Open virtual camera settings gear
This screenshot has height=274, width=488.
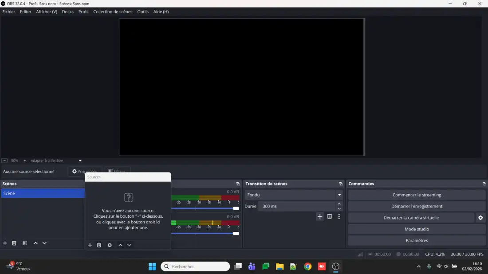click(480, 218)
